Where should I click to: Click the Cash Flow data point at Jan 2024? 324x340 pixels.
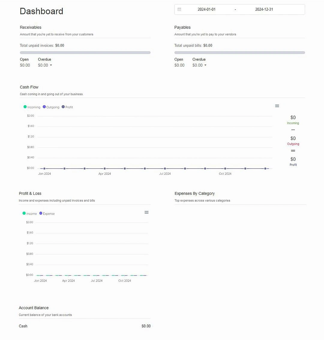tap(44, 169)
